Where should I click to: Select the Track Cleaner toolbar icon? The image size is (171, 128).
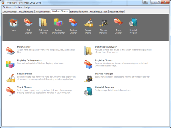click(118, 23)
